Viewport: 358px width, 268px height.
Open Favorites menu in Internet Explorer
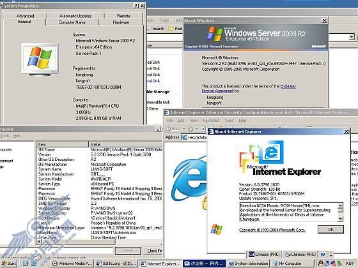pos(211,121)
